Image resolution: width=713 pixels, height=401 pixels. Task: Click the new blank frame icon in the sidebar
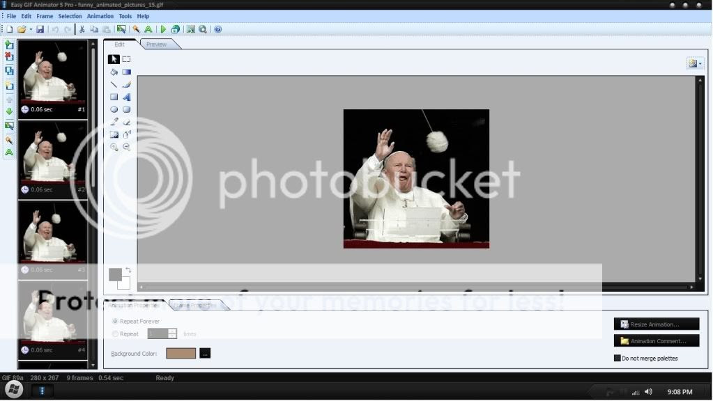[9, 86]
